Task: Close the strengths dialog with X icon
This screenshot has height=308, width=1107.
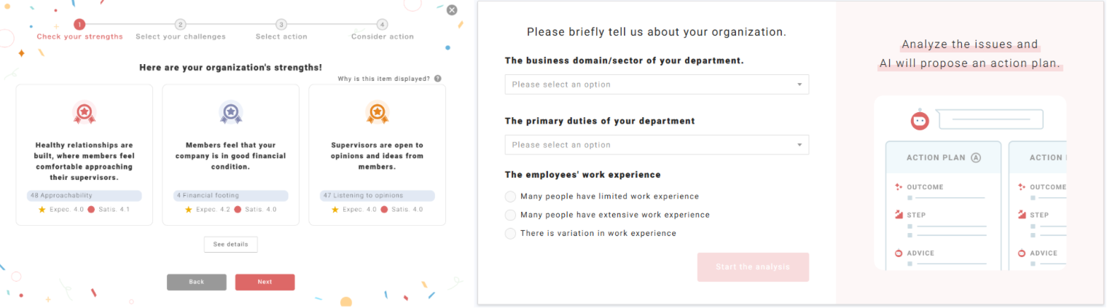Action: pos(452,10)
